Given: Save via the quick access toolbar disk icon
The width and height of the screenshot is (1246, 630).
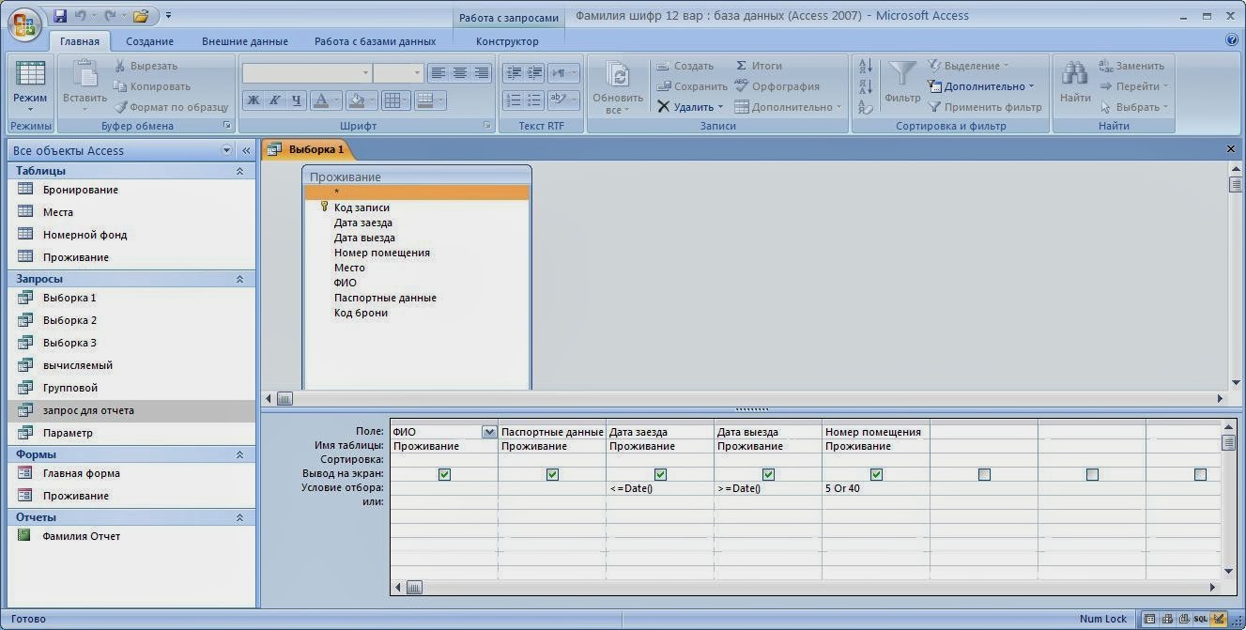Looking at the screenshot, I should pyautogui.click(x=60, y=16).
